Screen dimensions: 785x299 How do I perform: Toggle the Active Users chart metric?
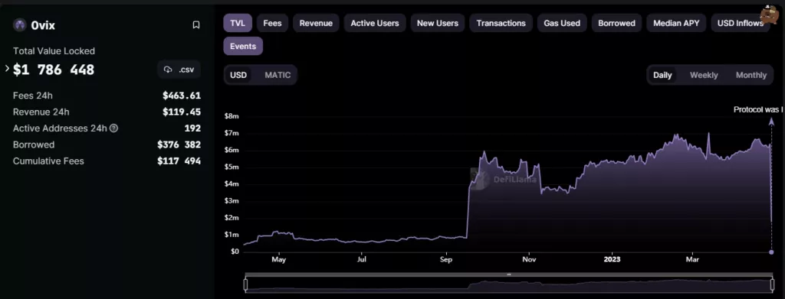(x=375, y=23)
